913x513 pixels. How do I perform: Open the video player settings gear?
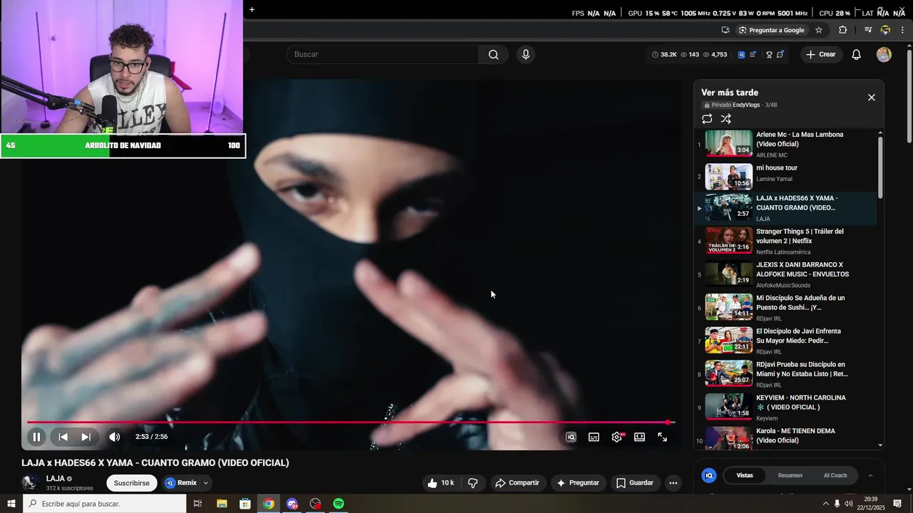(x=617, y=437)
